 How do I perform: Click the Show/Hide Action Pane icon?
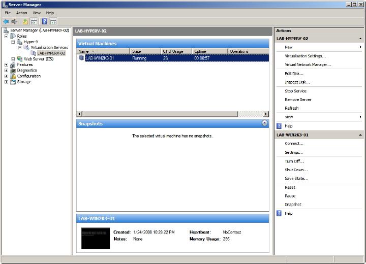[53, 22]
